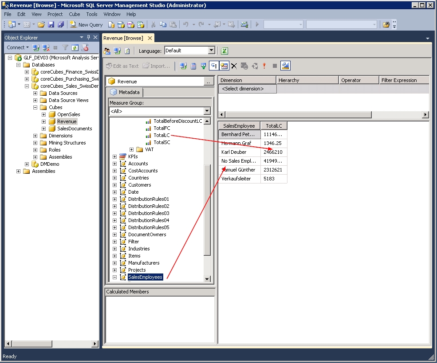The image size is (437, 363).
Task: Click the New Project toolbar icon
Action: tap(12, 24)
